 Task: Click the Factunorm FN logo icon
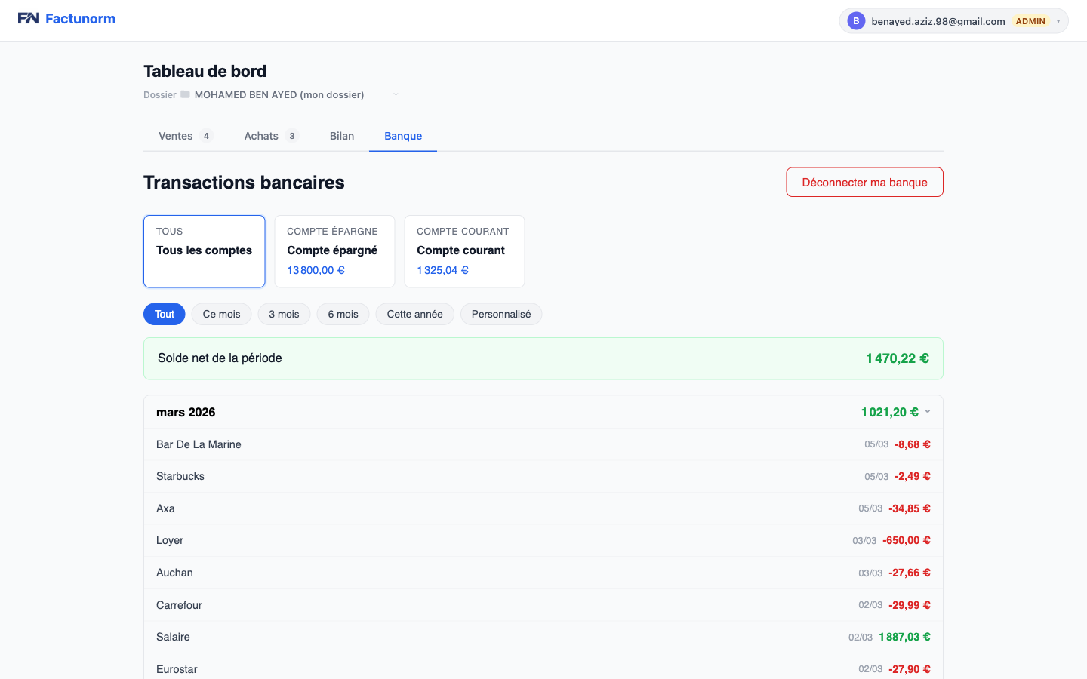[29, 18]
